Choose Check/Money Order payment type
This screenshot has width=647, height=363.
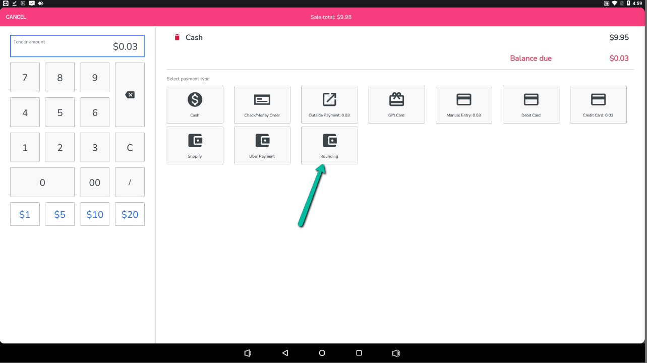pyautogui.click(x=262, y=104)
